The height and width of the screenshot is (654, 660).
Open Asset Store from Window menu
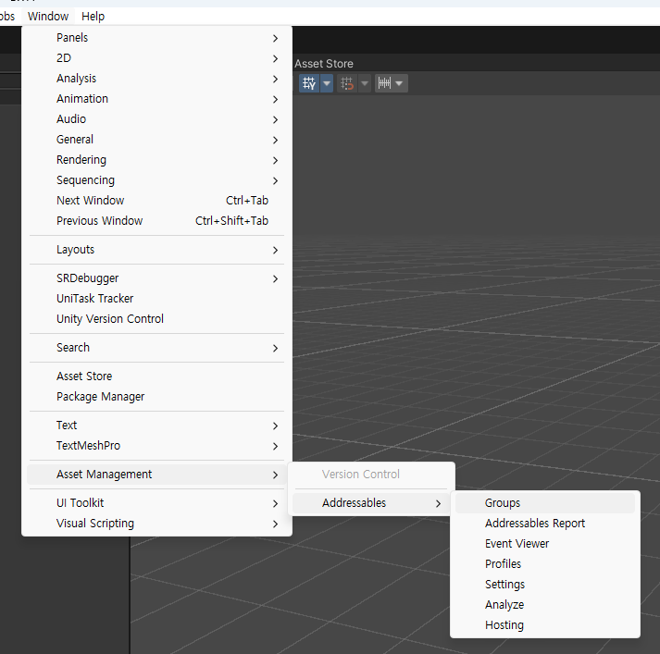click(156, 376)
